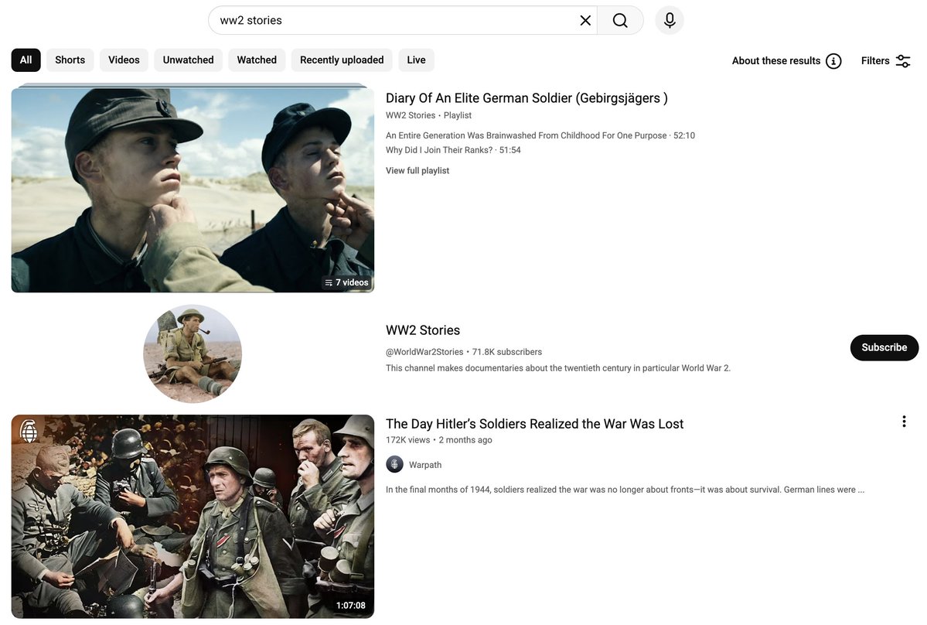Select the Watched filter chip

(x=257, y=60)
